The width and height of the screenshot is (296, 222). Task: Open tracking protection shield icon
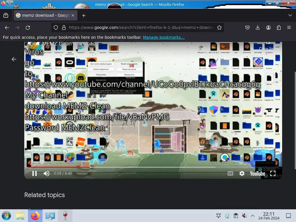click(56, 27)
